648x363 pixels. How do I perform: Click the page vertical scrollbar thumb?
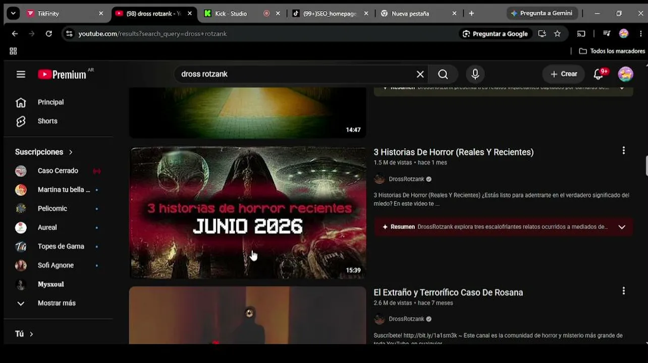click(646, 166)
